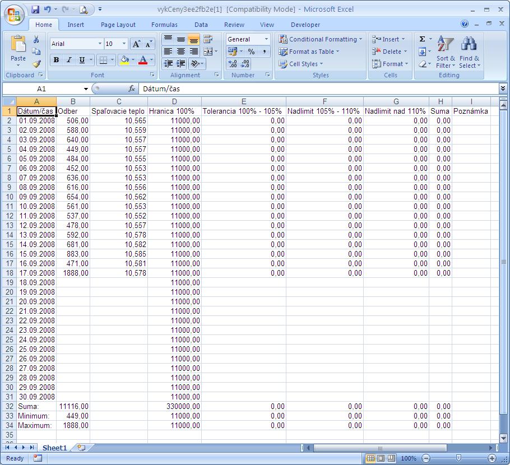The image size is (510, 465).
Task: Switch to the Developer tab
Action: pos(305,25)
